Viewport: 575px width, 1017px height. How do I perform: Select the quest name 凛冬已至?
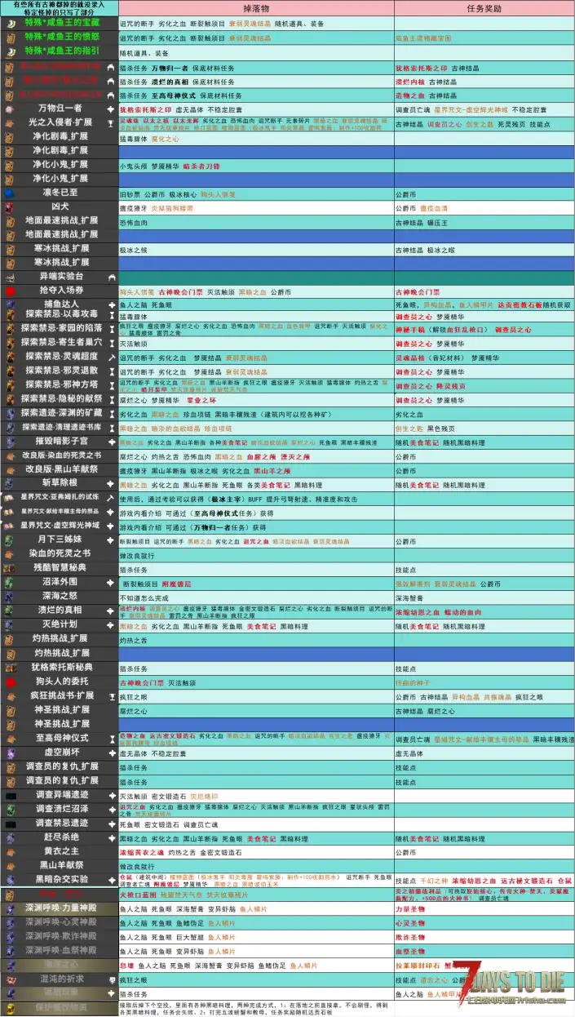pos(60,193)
